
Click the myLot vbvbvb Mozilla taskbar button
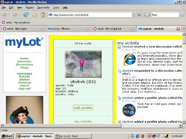coord(35,136)
